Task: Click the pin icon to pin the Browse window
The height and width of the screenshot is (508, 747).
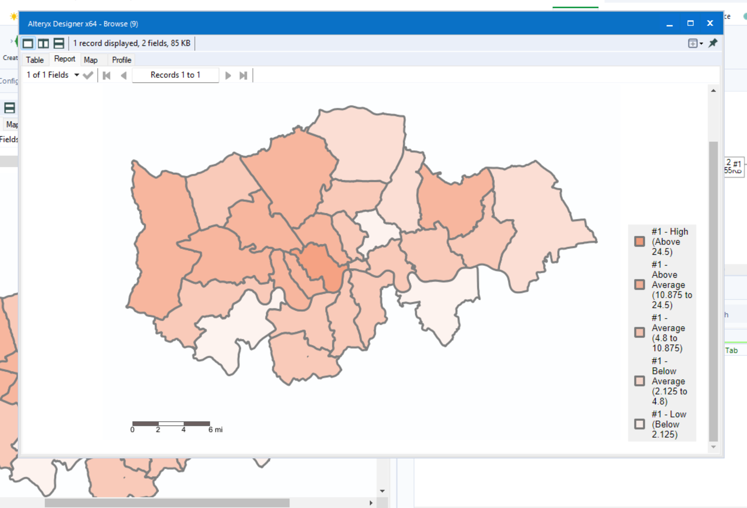Action: click(x=713, y=43)
